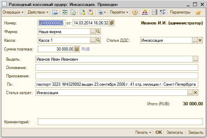Screen dimensions: 207x138
Task: Click the OK button
Action: point(158,132)
